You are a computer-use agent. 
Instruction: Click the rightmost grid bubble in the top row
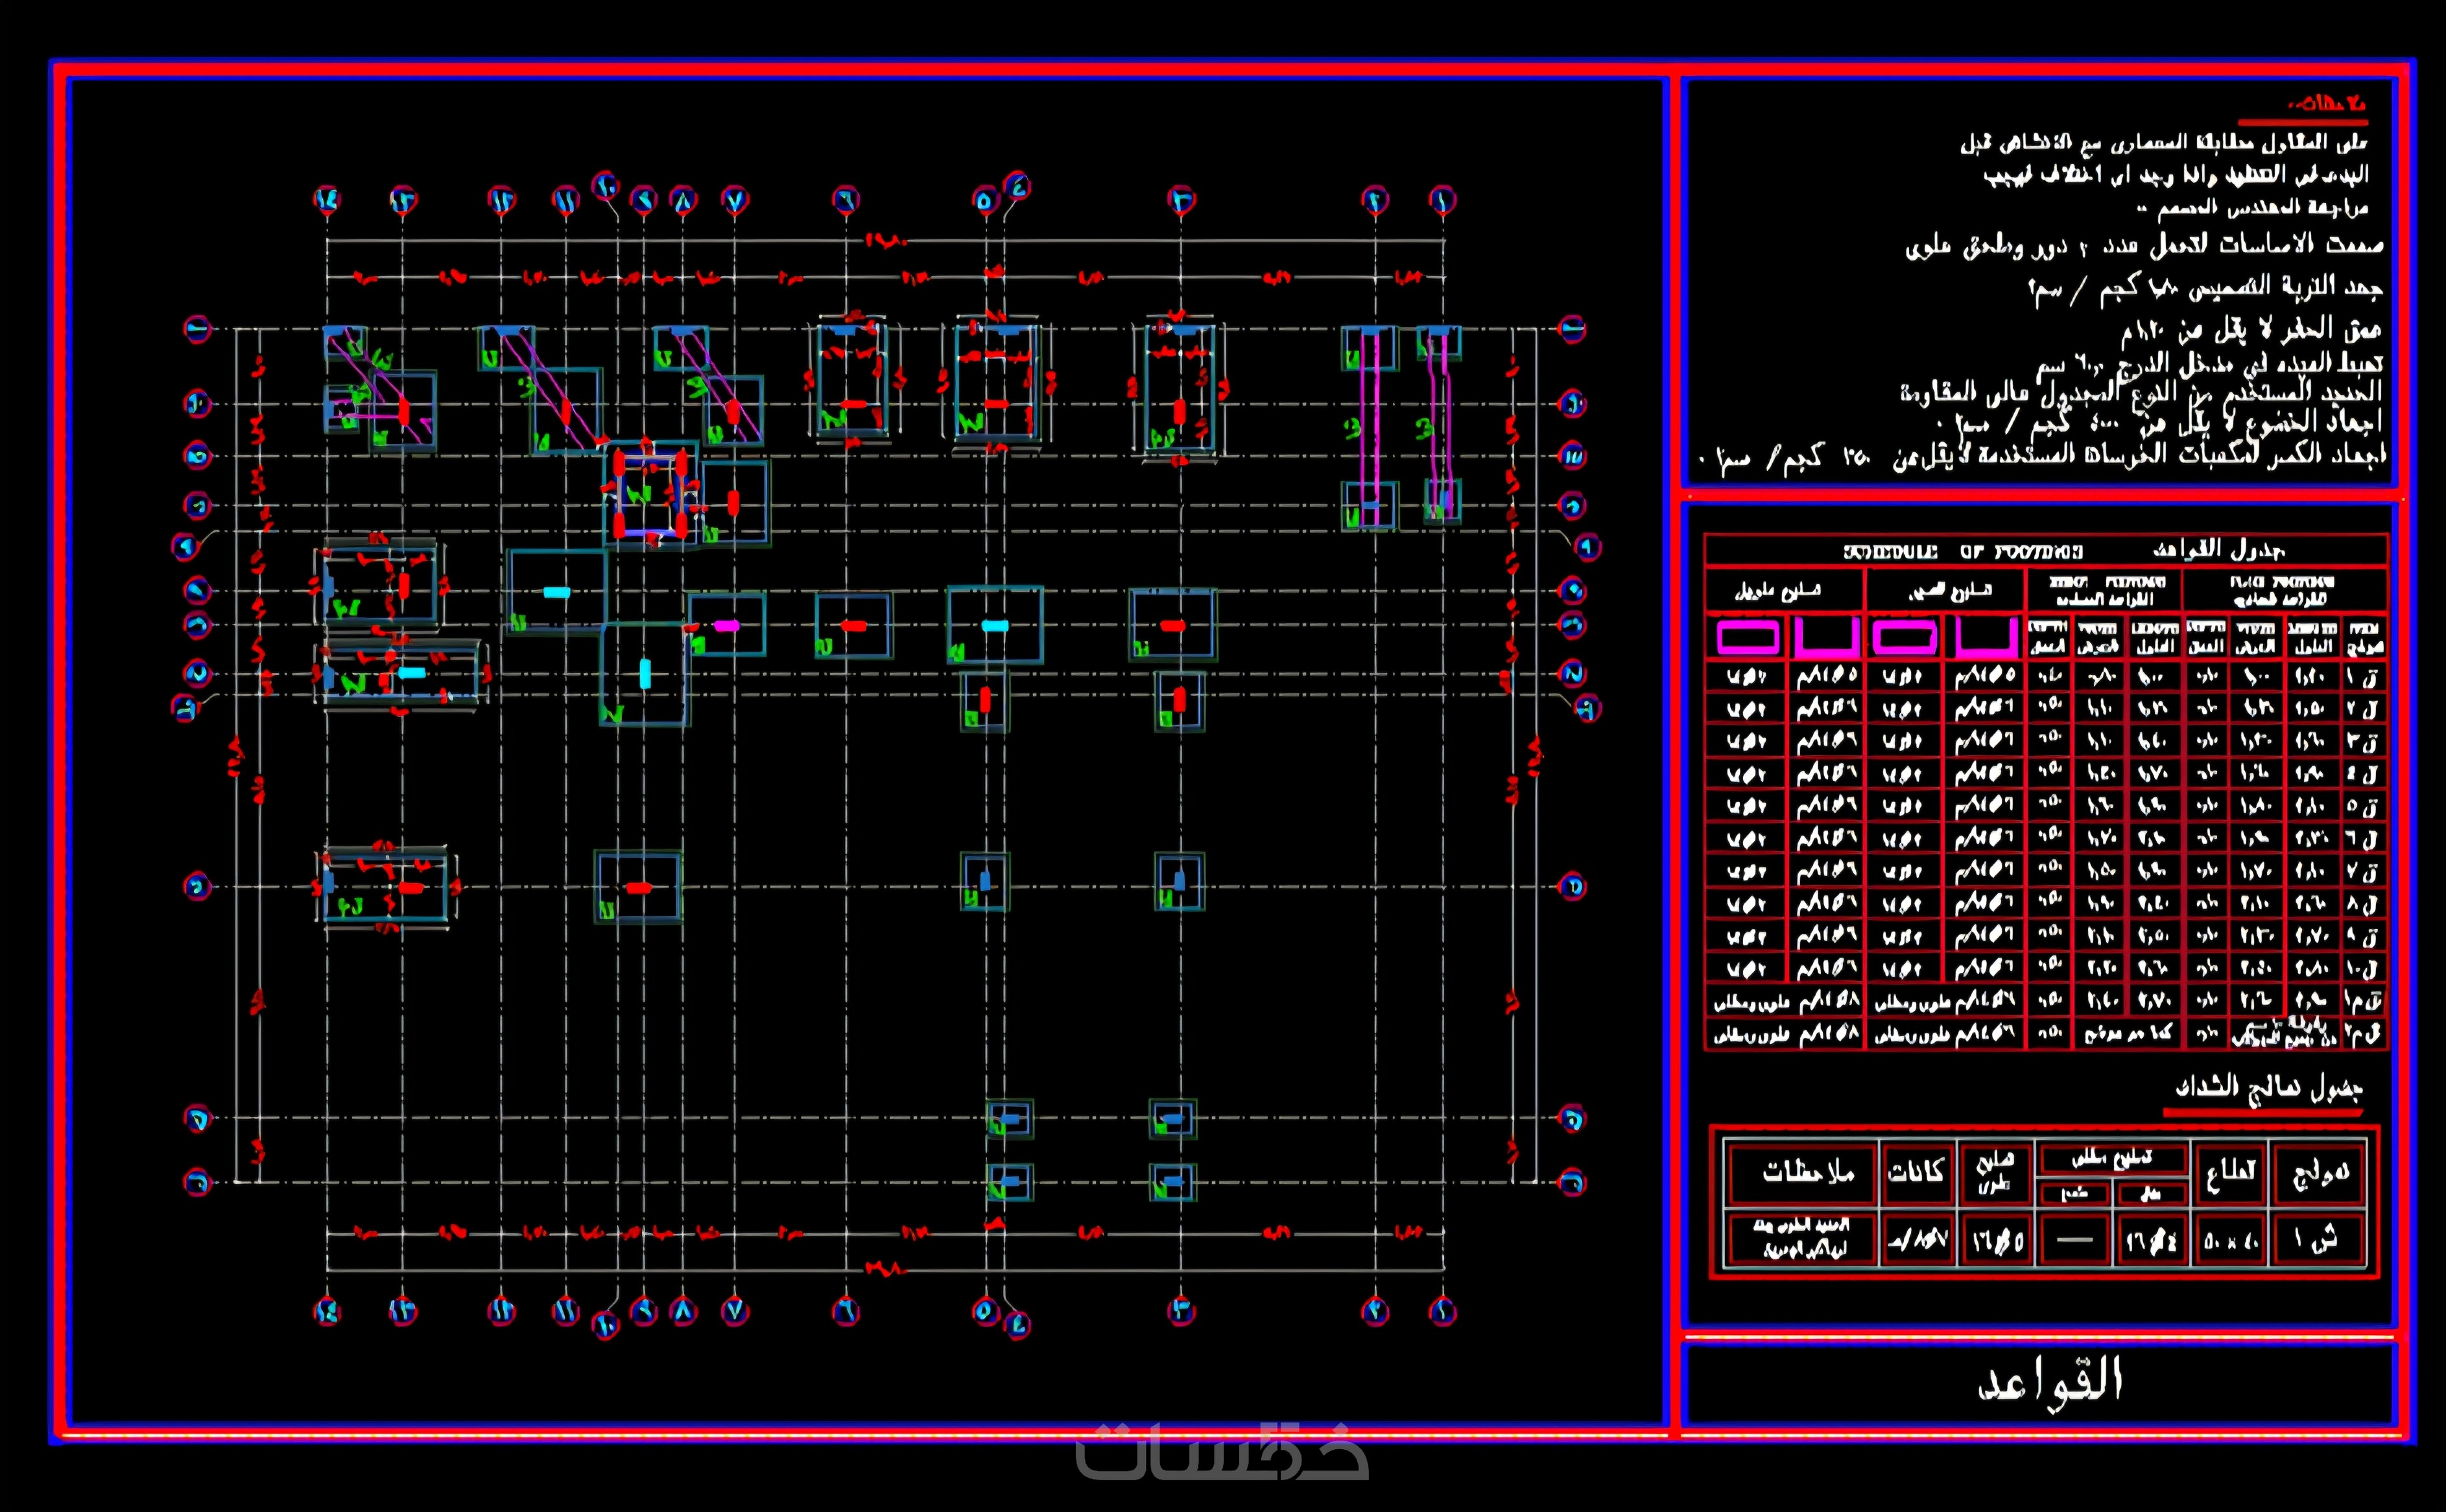(1442, 200)
